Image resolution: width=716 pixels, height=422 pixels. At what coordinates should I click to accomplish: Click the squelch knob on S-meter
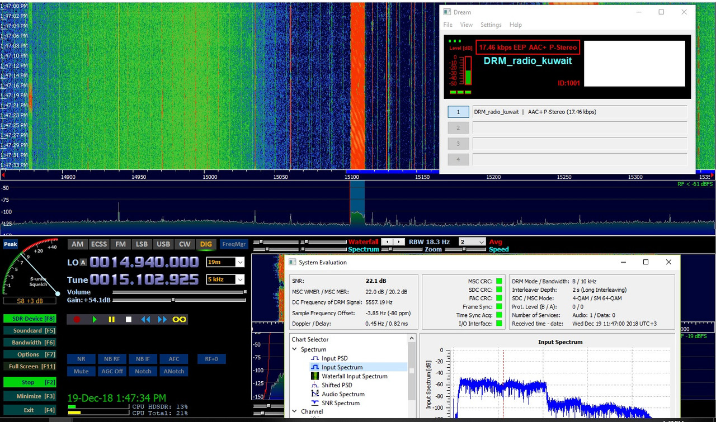pyautogui.click(x=58, y=293)
